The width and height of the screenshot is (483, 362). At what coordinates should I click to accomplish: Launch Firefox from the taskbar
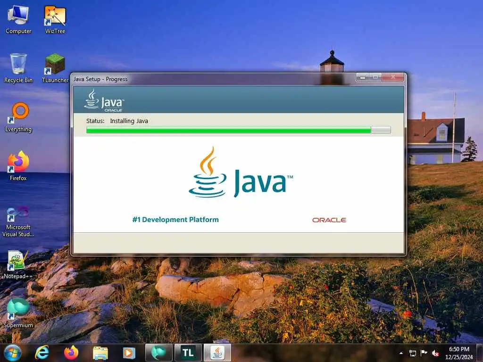71,353
